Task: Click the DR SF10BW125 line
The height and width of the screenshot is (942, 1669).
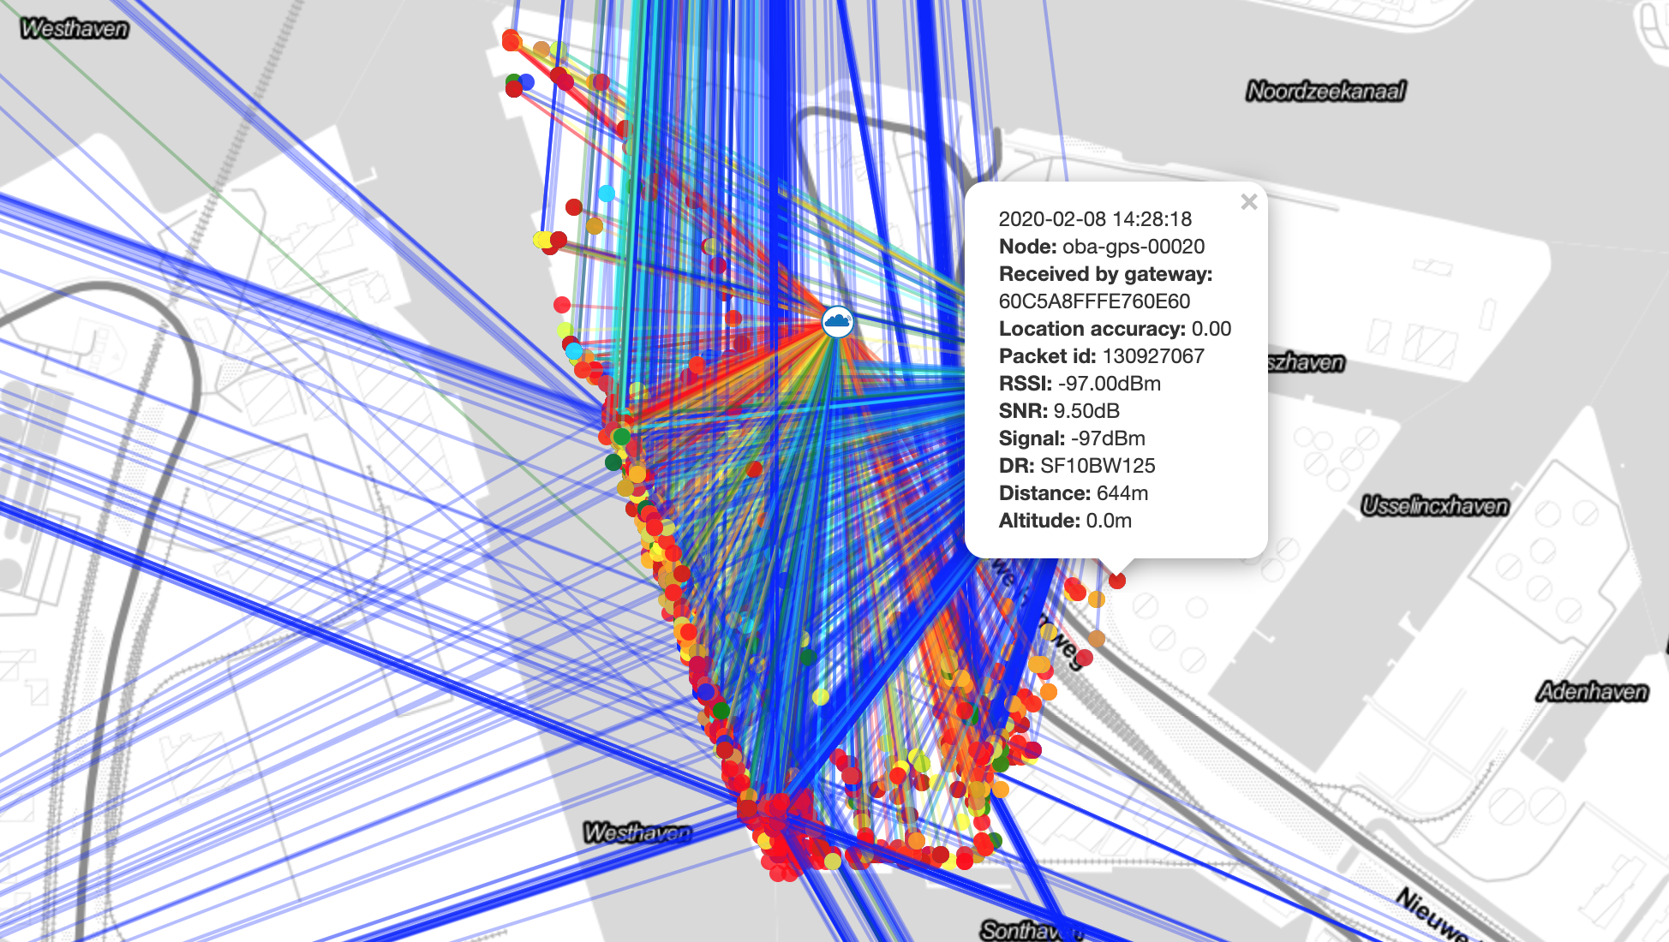Action: point(1077,466)
